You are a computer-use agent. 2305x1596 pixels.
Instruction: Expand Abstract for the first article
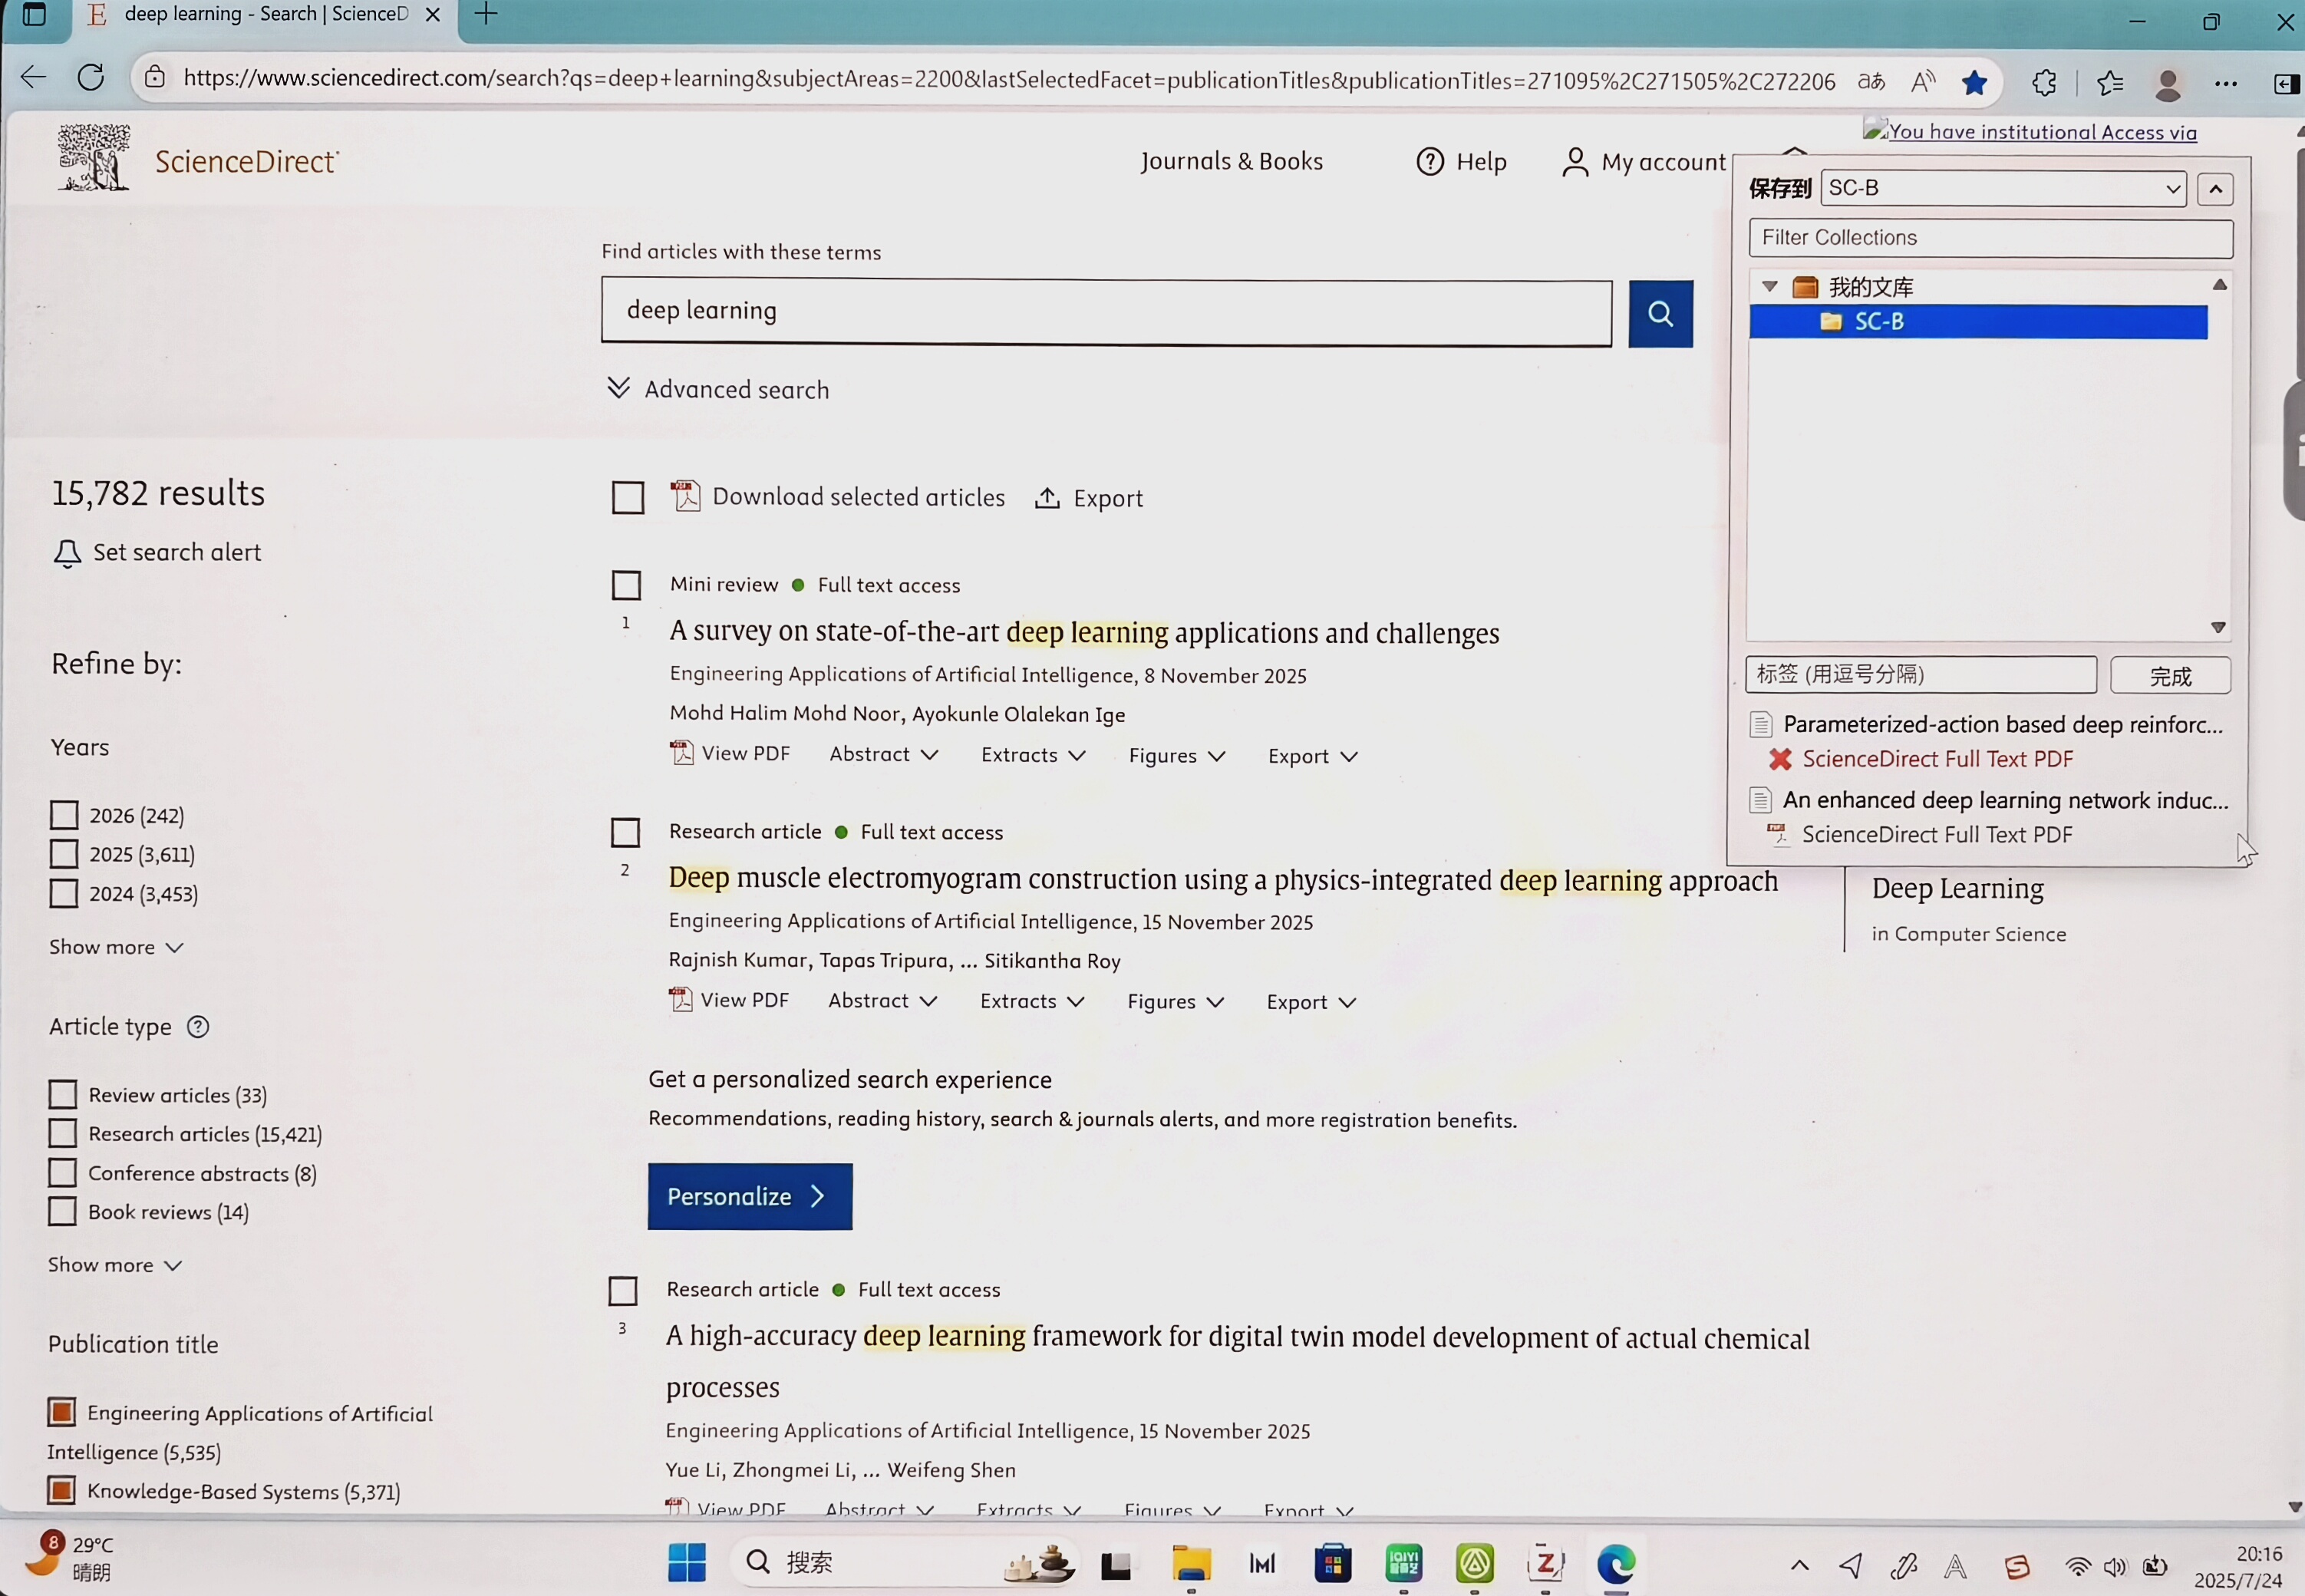883,755
